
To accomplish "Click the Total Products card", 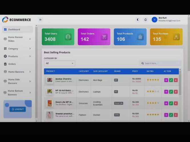I will click(130, 37).
